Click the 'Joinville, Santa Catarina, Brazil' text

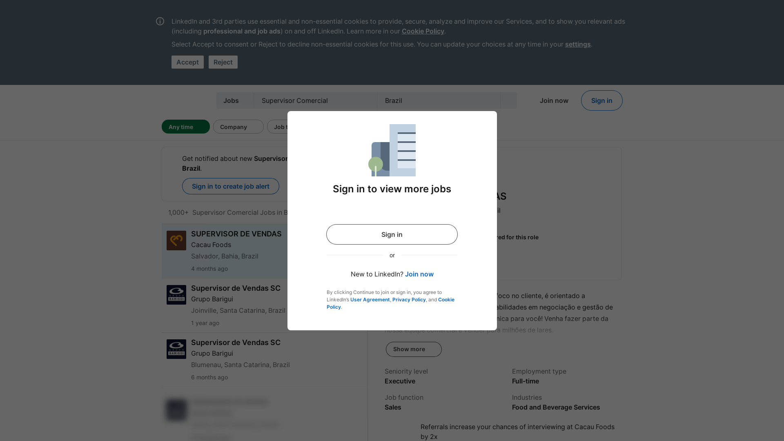[238, 310]
